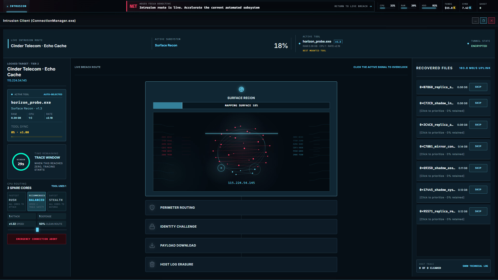The height and width of the screenshot is (280, 498).
Task: Click the v1.3 tool version badge
Action: tap(338, 42)
